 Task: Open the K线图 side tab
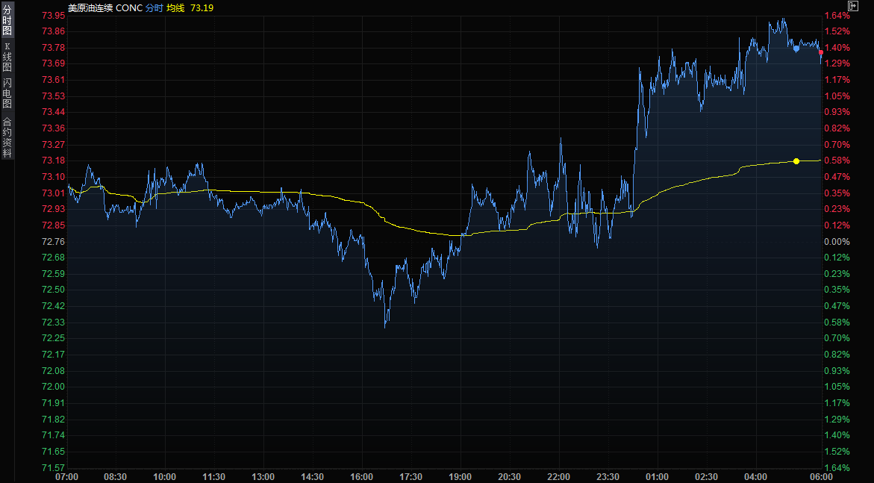click(x=7, y=56)
